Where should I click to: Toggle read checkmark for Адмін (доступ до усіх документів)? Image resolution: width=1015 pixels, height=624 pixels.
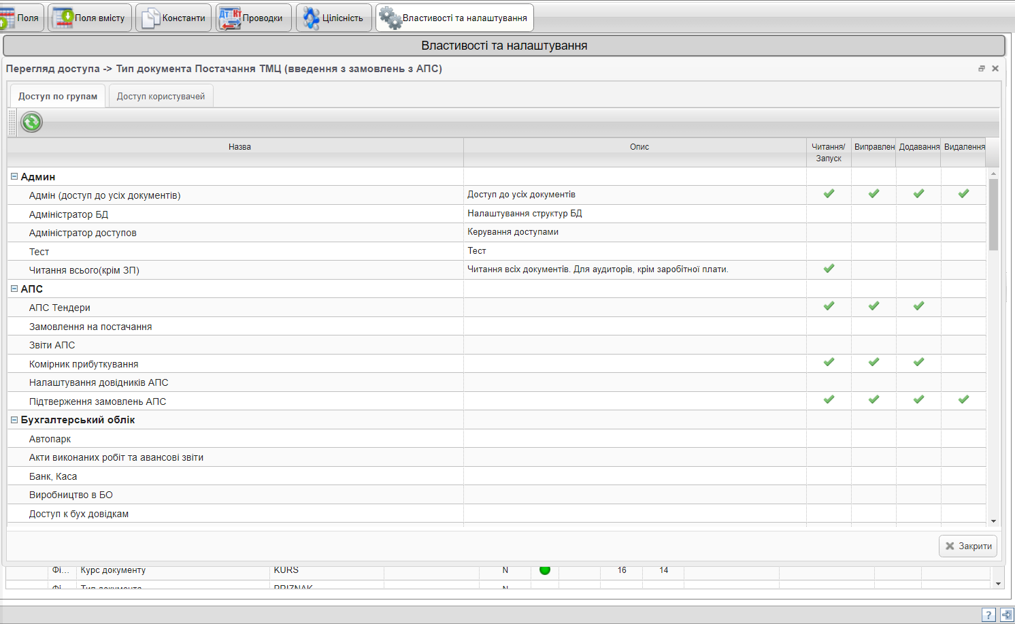829,194
